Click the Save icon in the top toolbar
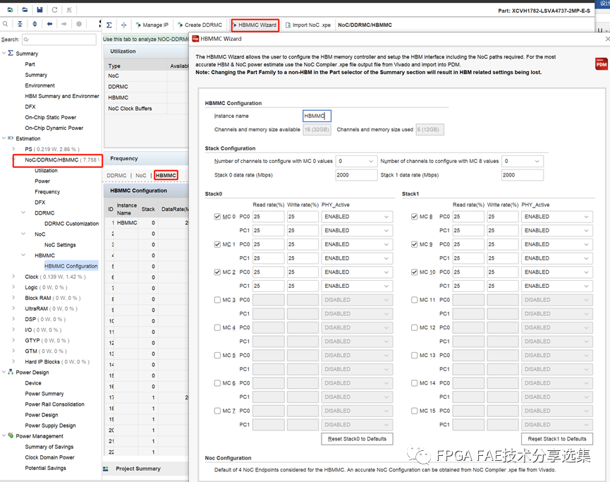610x482 pixels. 39,8
